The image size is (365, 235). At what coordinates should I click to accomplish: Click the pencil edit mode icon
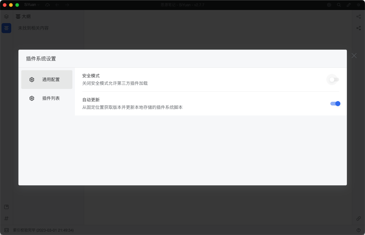(349, 5)
